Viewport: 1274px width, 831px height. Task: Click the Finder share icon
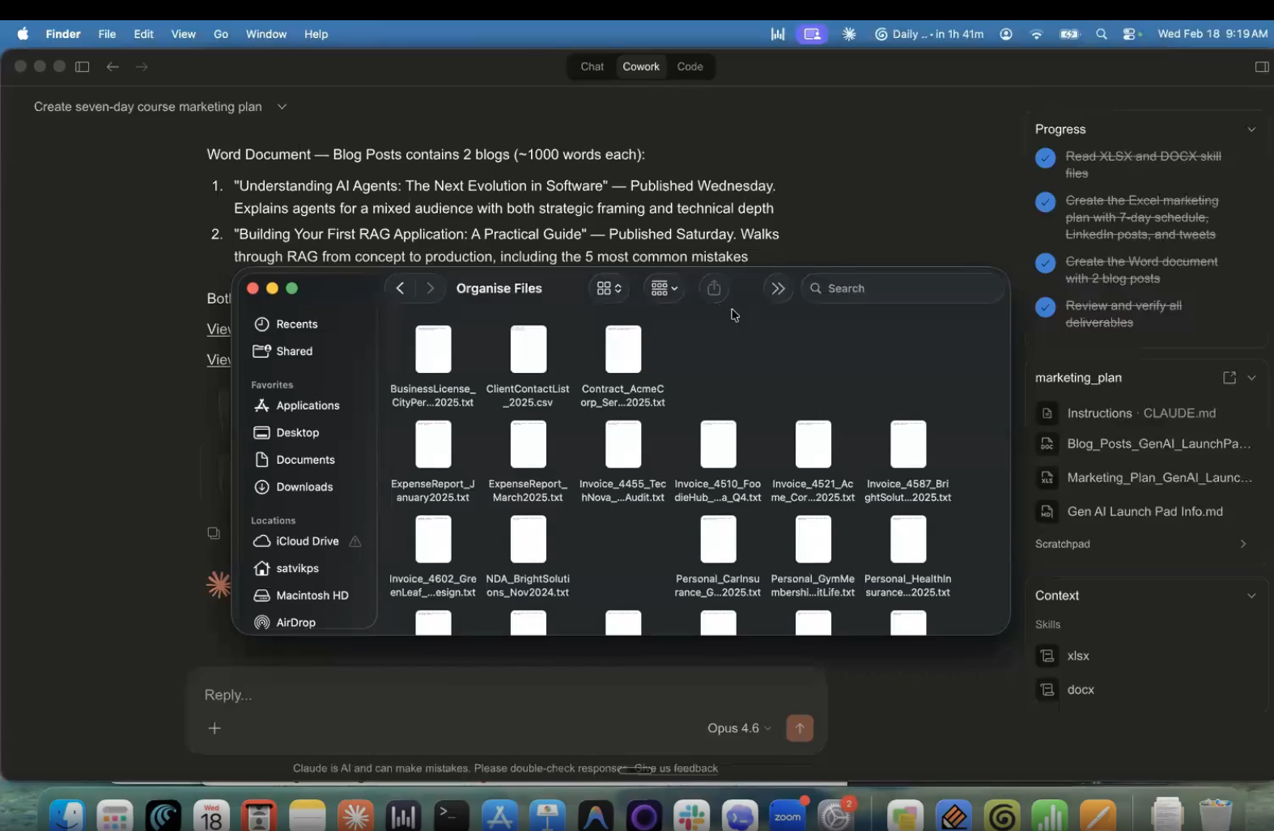point(714,289)
